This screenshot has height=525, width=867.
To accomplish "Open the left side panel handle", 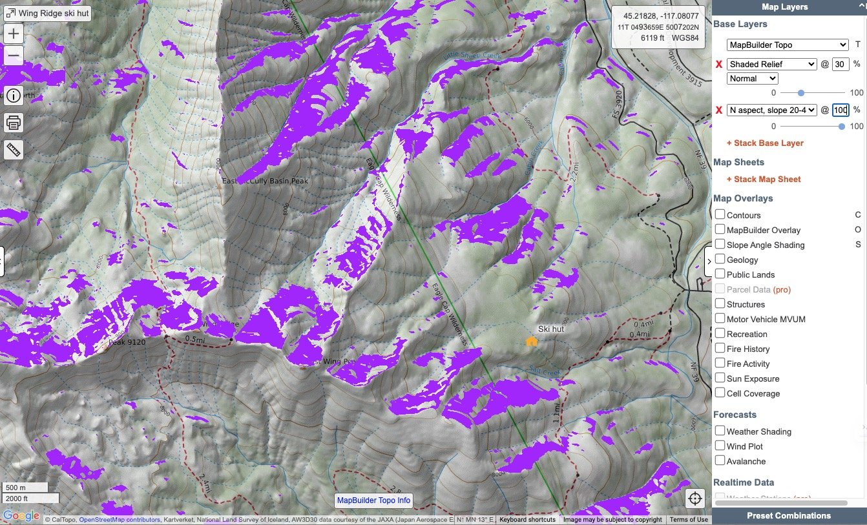I will [2, 261].
